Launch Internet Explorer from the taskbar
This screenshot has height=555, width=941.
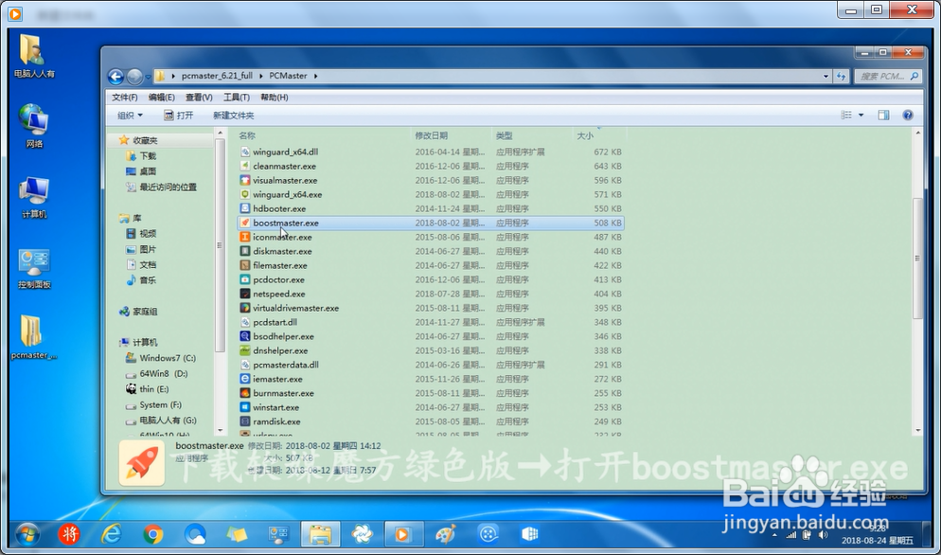(x=111, y=534)
